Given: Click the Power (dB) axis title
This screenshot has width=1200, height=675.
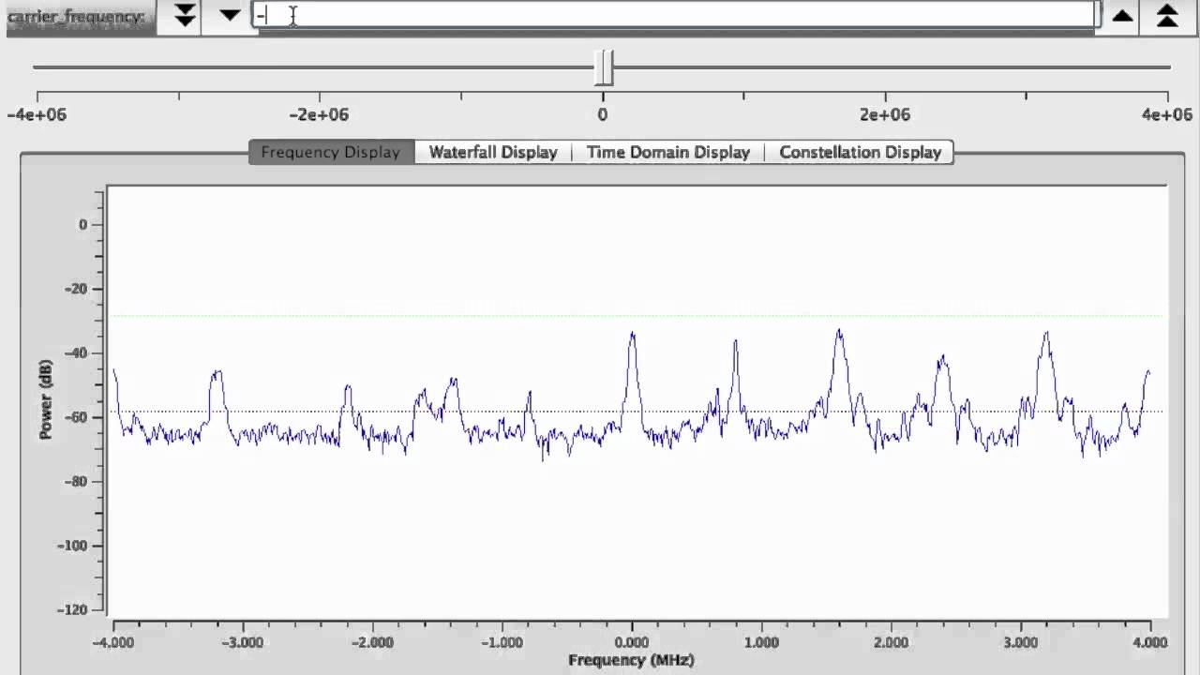Looking at the screenshot, I should 46,399.
